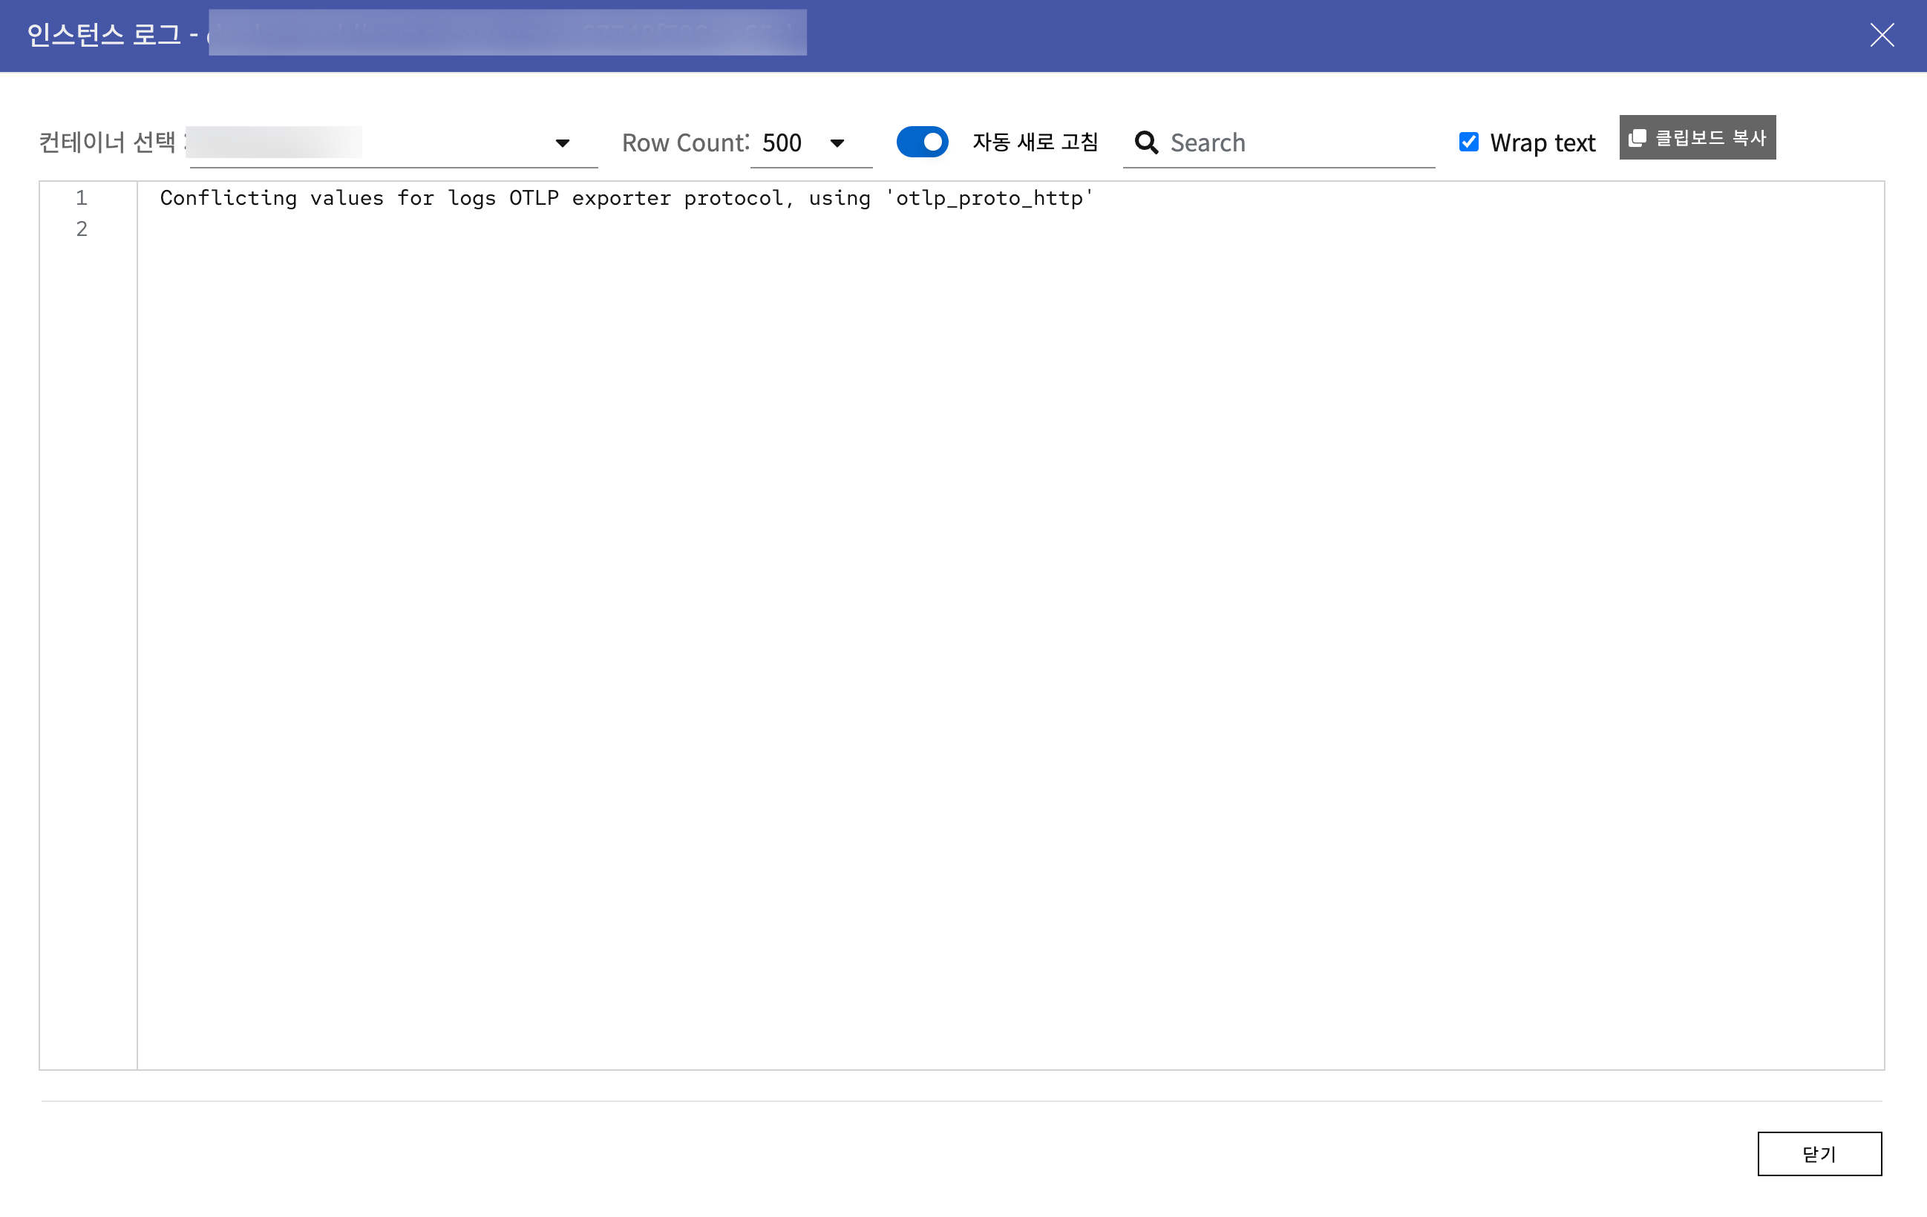Toggle the 자동 새로 고침 switch off
Image resolution: width=1927 pixels, height=1217 pixels.
click(922, 142)
